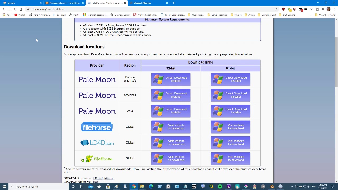Switch to the Wayback Machine tab
Image resolution: width=338 pixels, height=190 pixels.
click(149, 3)
